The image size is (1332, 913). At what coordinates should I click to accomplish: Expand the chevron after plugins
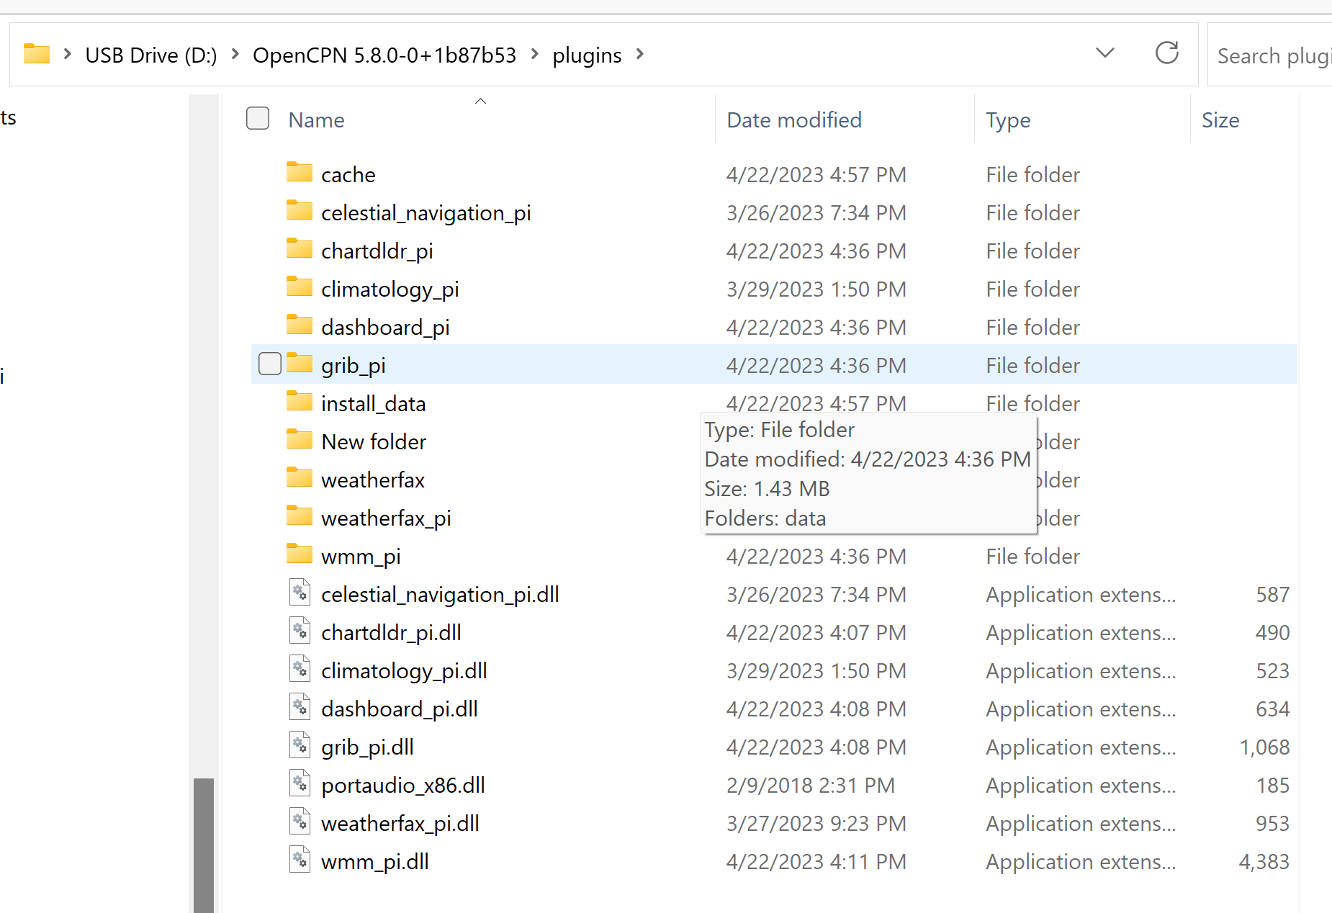click(x=639, y=54)
